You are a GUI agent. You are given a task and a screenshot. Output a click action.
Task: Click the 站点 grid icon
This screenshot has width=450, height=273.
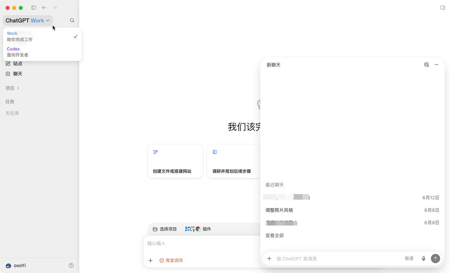point(8,64)
